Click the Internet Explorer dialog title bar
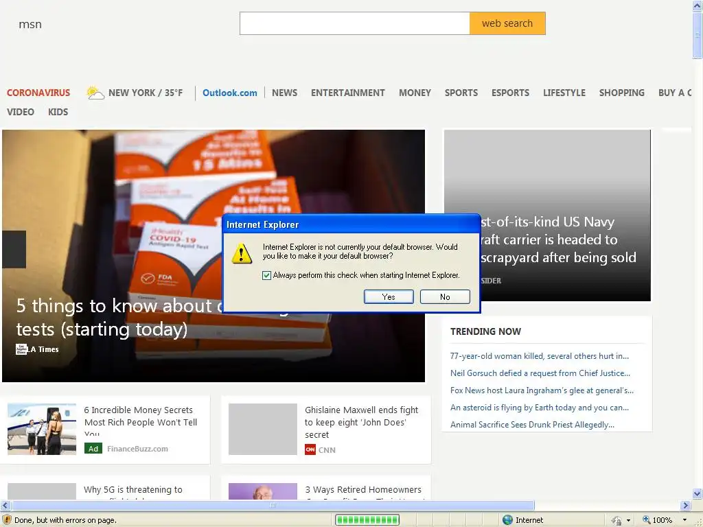703x527 pixels. pos(351,224)
